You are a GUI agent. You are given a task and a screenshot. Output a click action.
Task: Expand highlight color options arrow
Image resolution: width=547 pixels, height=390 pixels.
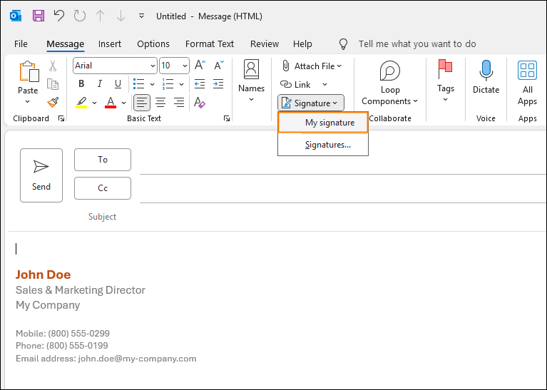tap(94, 103)
